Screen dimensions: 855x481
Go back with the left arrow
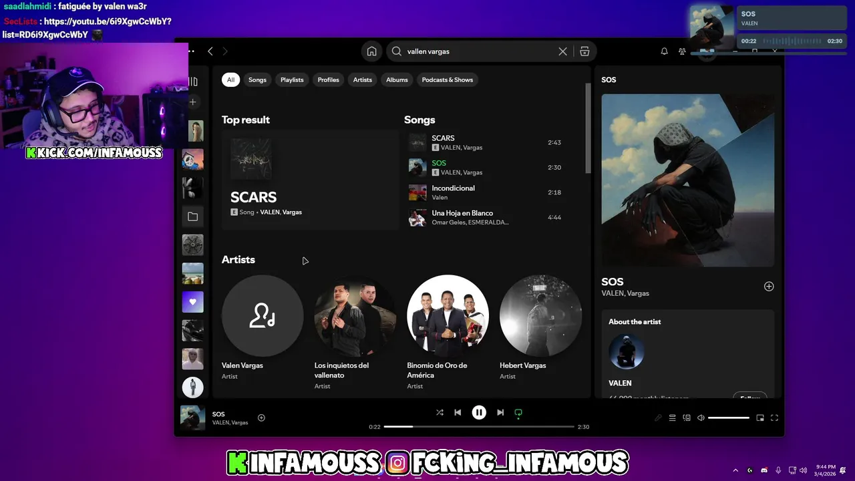point(210,51)
